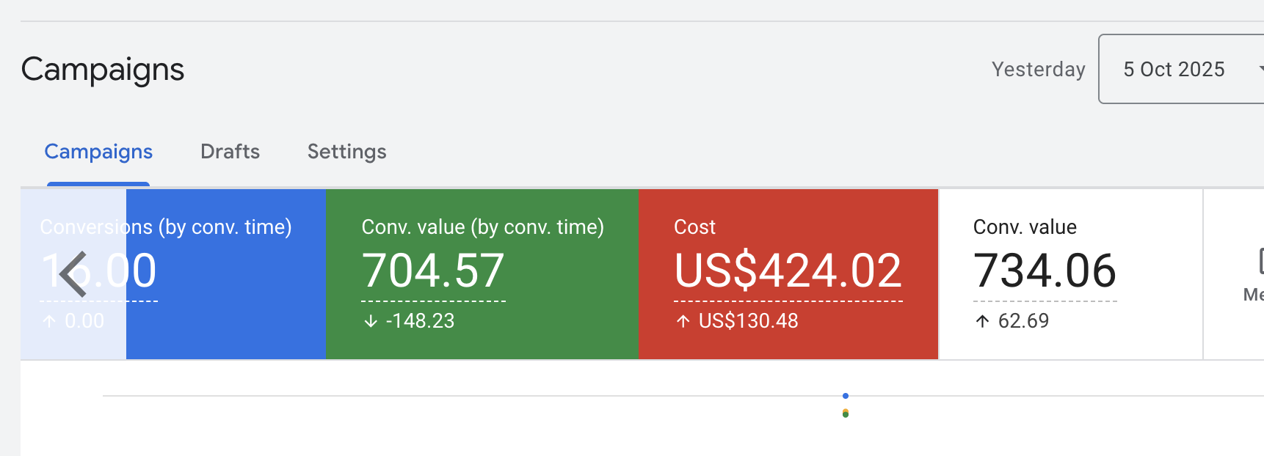1264x456 pixels.
Task: Click the Campaigns page heading
Action: pos(103,70)
